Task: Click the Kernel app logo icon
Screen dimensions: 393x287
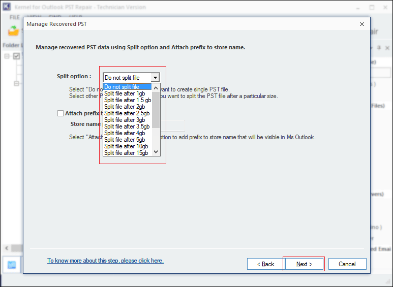Action: click(7, 7)
